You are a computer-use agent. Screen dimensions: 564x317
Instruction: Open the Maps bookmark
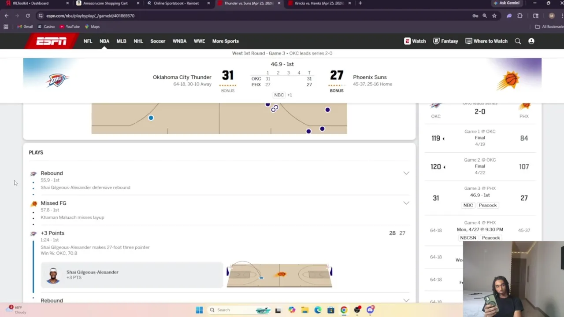(92, 26)
